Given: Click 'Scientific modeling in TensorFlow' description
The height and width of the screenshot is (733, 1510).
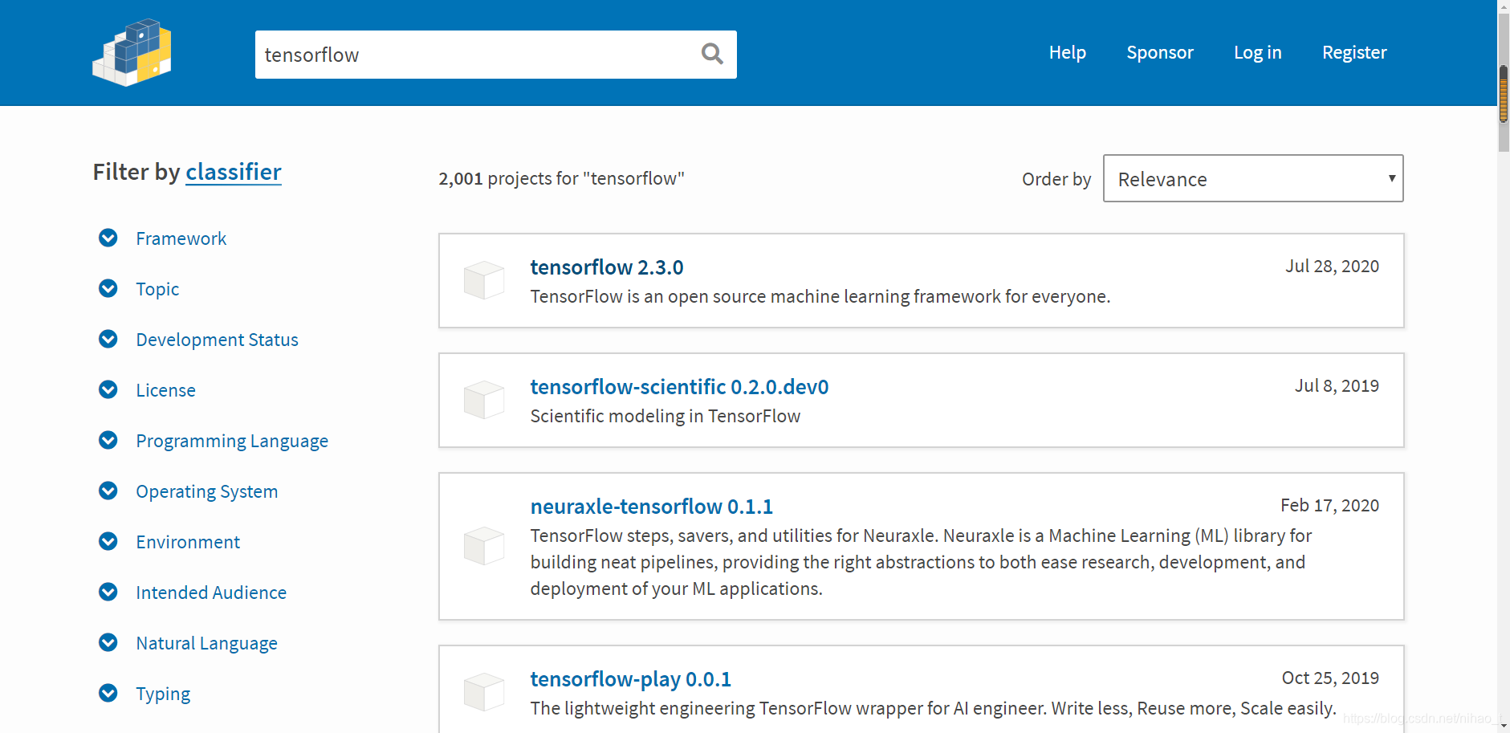Looking at the screenshot, I should [x=665, y=416].
